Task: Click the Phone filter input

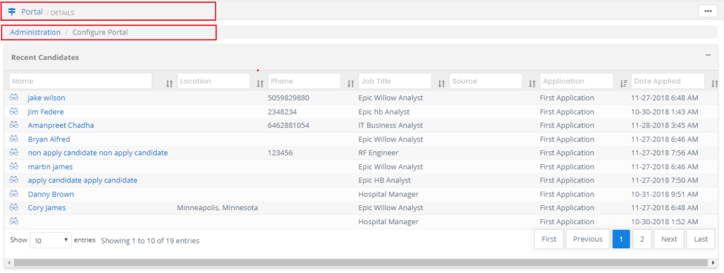Action: coord(304,81)
